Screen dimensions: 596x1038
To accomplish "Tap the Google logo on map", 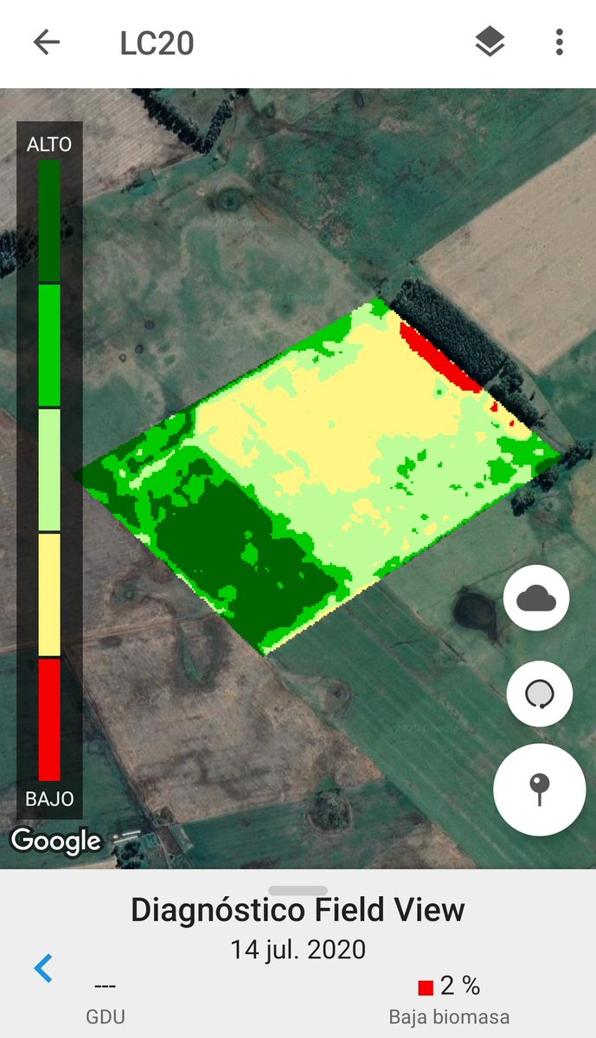I will tap(56, 841).
